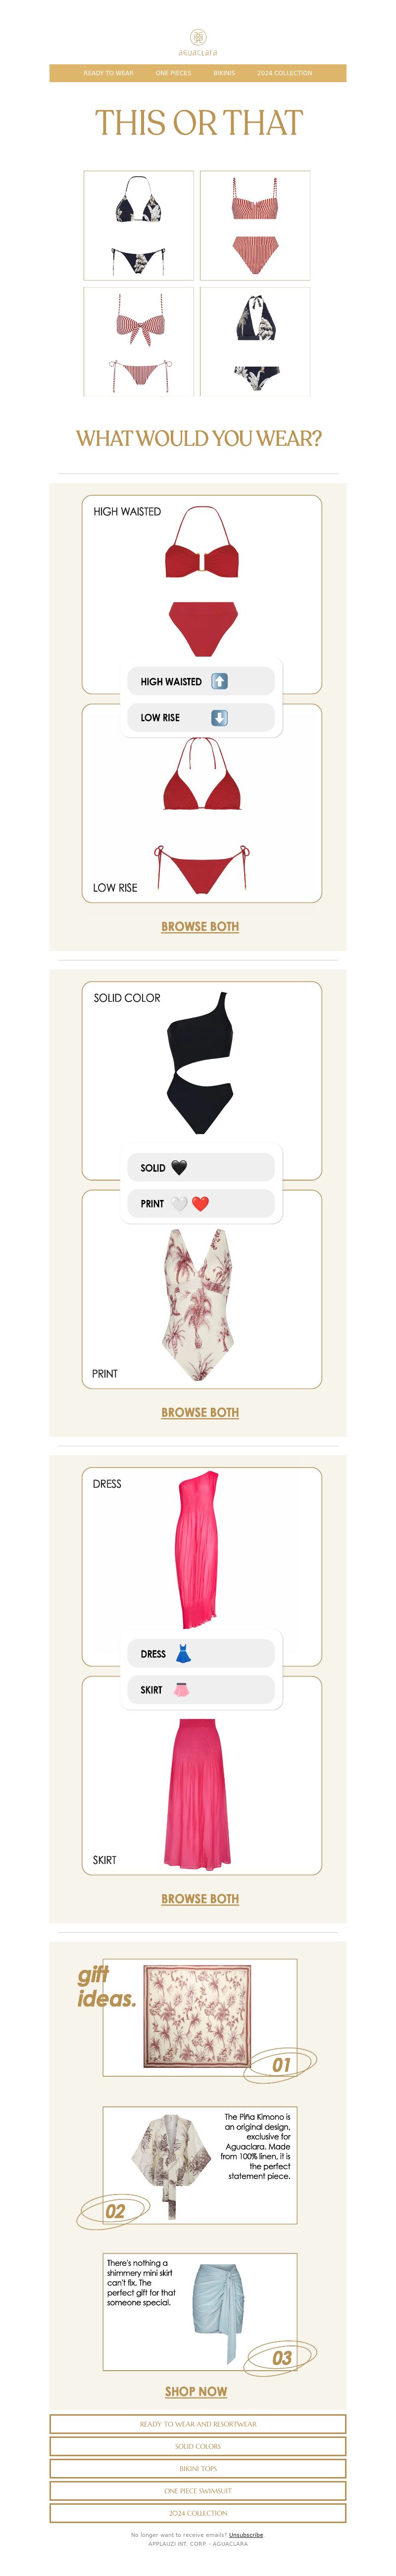Screen dimensions: 396x2576
Task: Open ONE PIECES in the top nav
Action: point(173,73)
